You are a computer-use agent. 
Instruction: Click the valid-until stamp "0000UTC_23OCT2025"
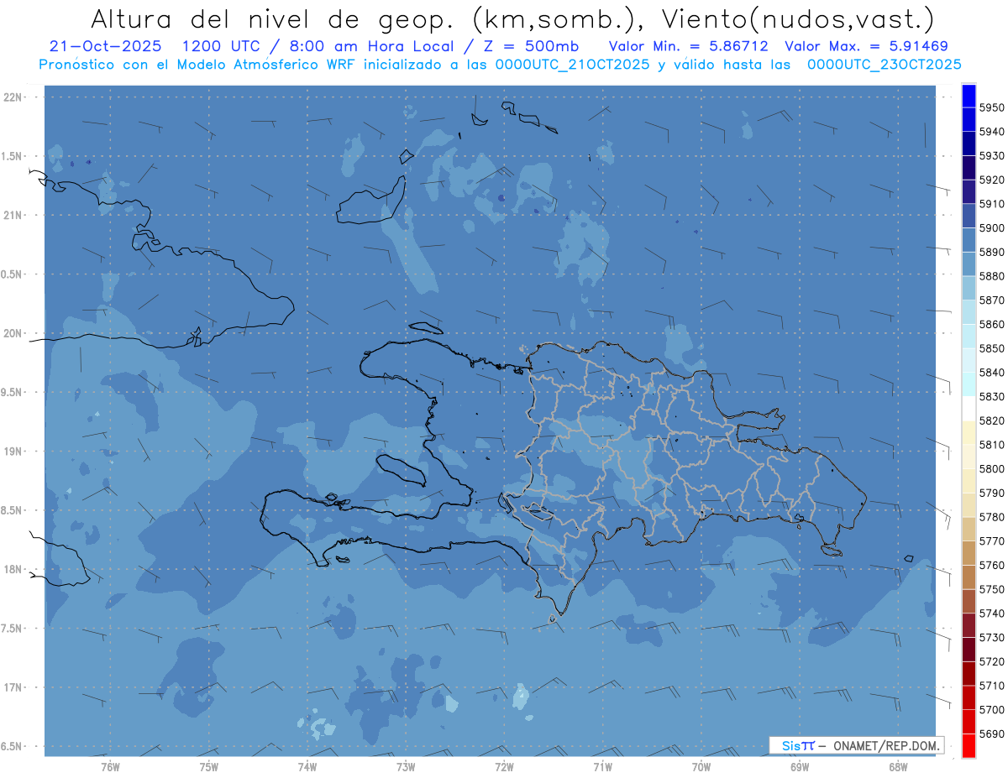pos(884,65)
